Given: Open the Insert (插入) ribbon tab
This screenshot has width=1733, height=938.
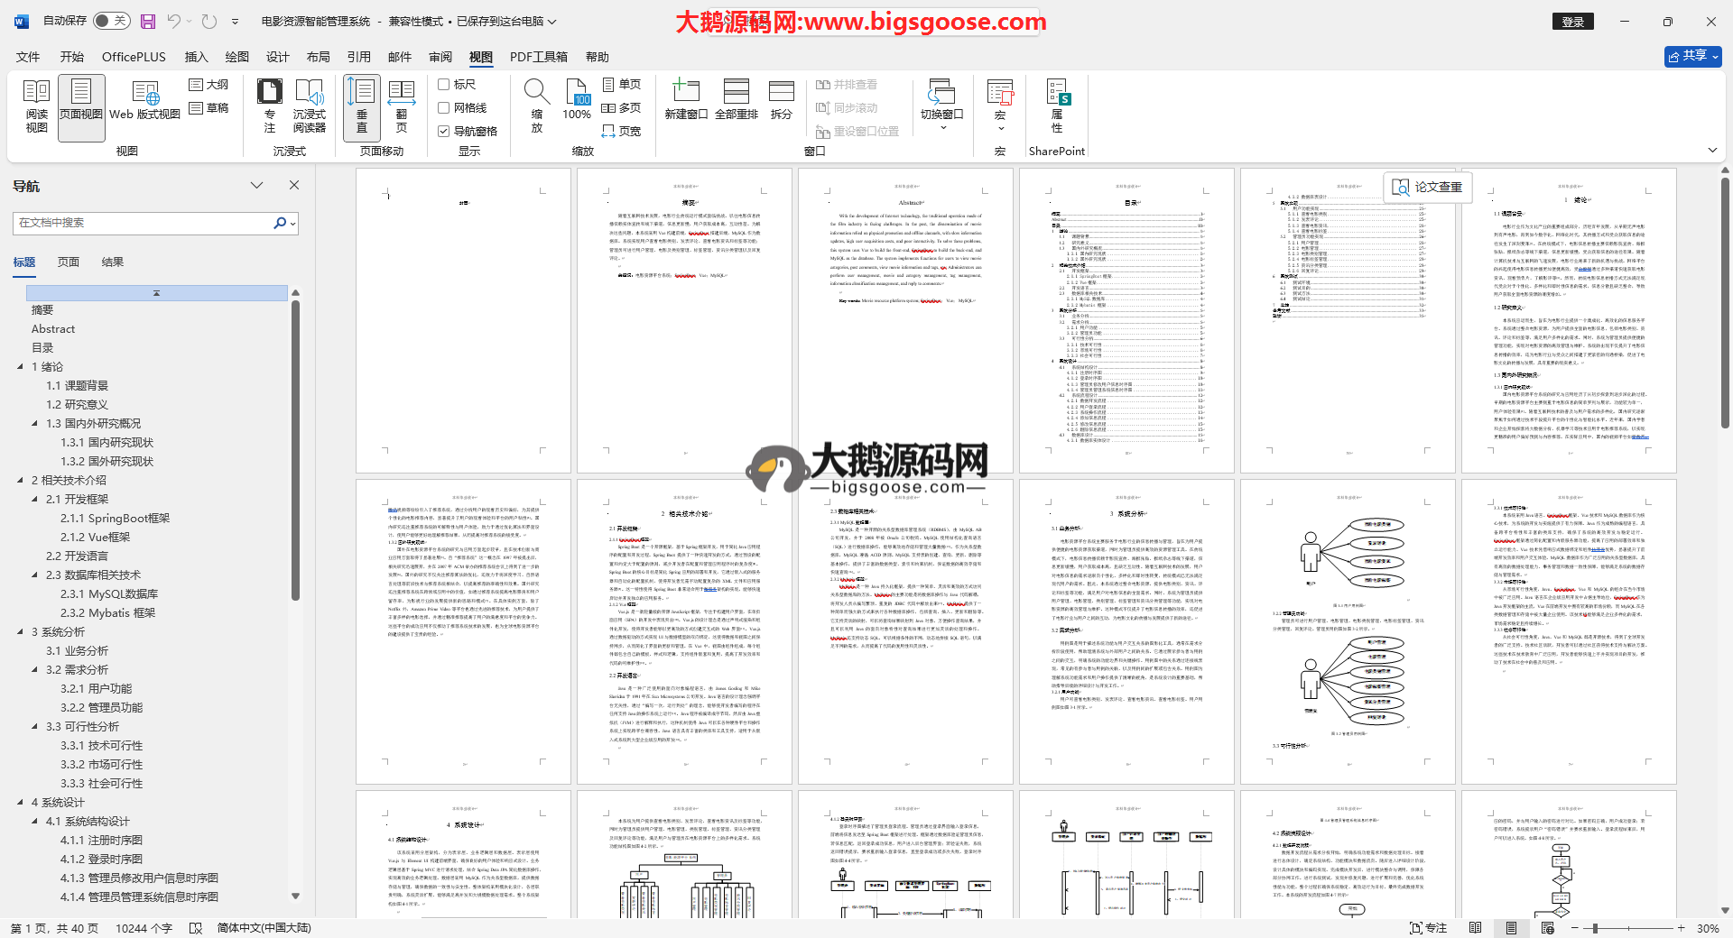Looking at the screenshot, I should (x=196, y=57).
